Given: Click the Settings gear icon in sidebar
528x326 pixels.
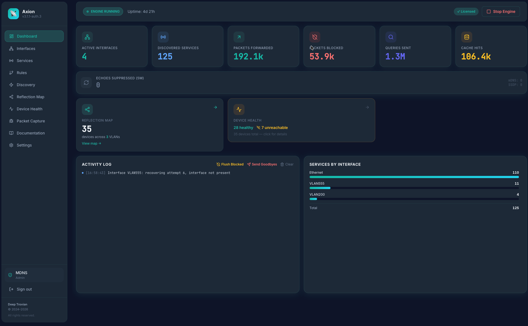Looking at the screenshot, I should pos(11,145).
